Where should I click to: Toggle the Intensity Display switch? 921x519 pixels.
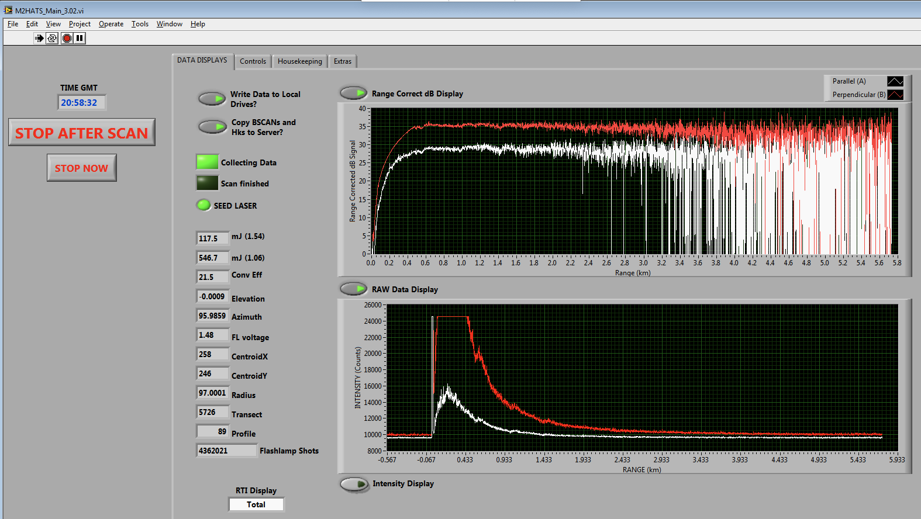pos(354,484)
